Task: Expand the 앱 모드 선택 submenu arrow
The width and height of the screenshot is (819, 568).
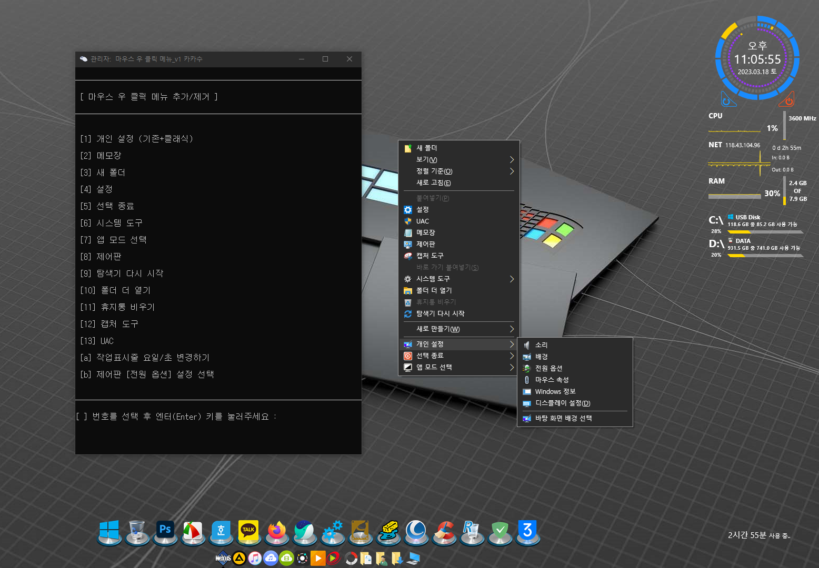Action: point(512,367)
